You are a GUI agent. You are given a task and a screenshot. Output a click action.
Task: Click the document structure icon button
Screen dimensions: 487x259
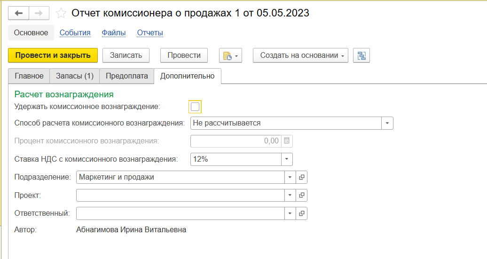[x=361, y=55]
